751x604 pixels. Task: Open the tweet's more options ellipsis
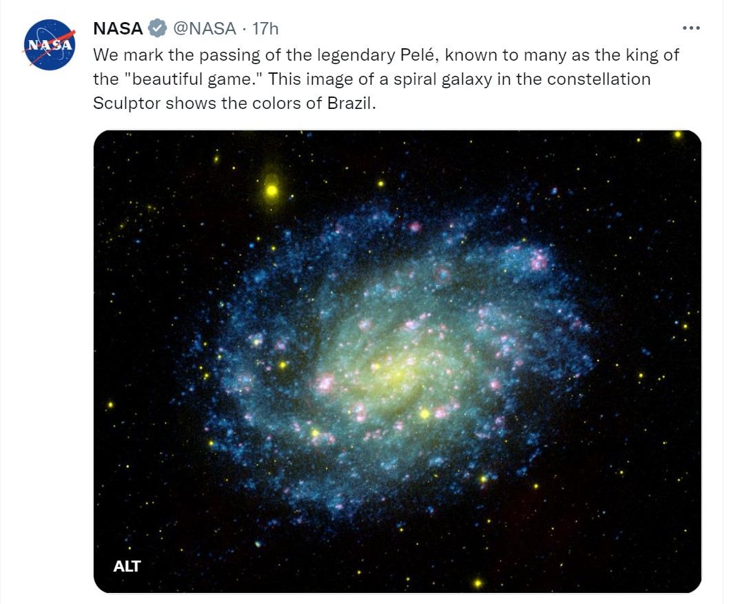(x=690, y=28)
